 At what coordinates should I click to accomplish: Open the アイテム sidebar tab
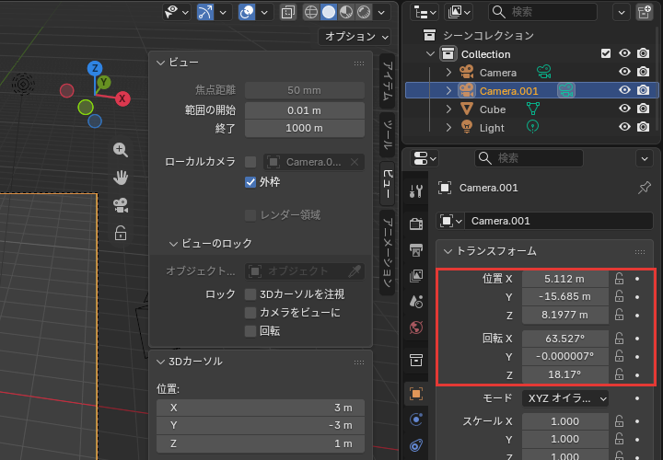coord(388,80)
